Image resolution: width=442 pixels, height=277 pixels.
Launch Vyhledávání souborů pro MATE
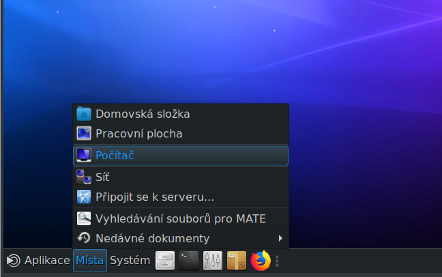click(181, 218)
